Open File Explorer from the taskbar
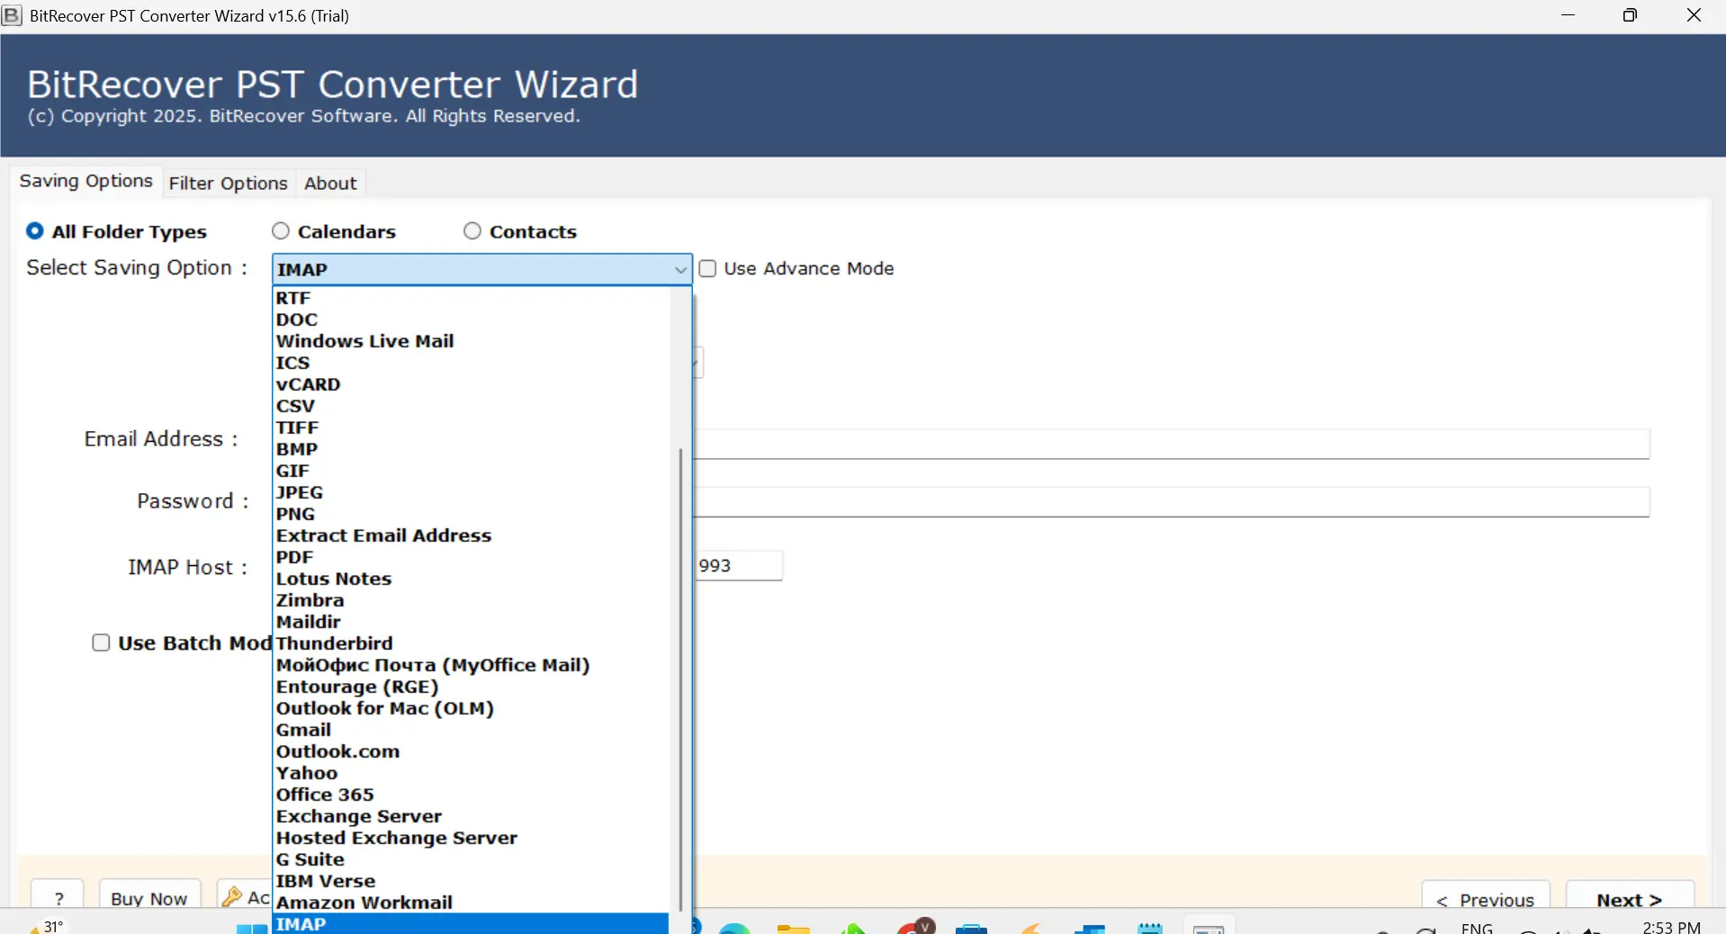The height and width of the screenshot is (934, 1726). pos(793,928)
